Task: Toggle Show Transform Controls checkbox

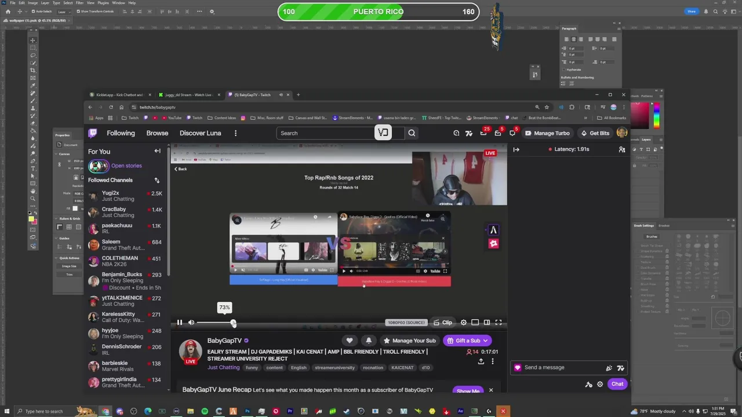Action: [78, 12]
